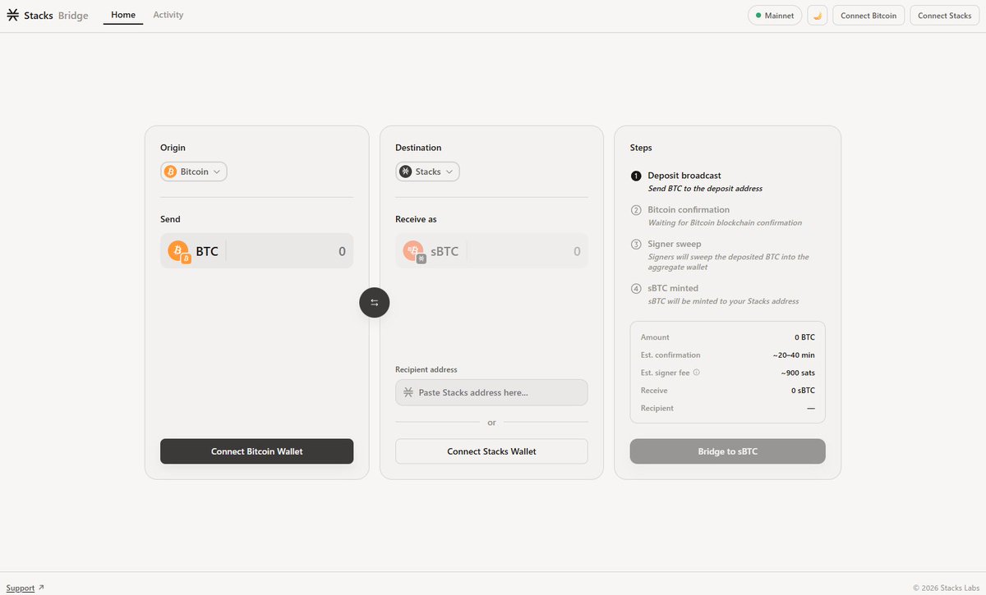This screenshot has width=986, height=595.
Task: Open the Stacks destination network dropdown
Action: tap(427, 172)
